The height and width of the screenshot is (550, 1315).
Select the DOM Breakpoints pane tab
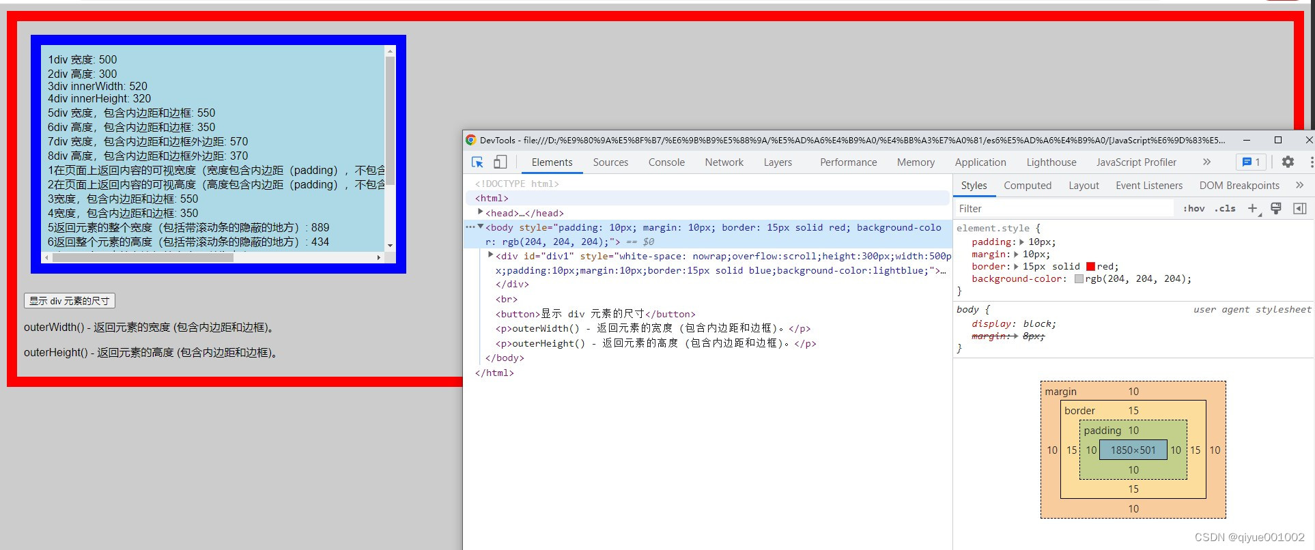tap(1239, 186)
